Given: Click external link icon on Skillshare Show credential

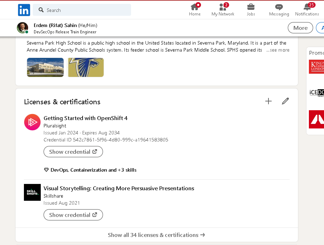Looking at the screenshot, I should click(95, 215).
